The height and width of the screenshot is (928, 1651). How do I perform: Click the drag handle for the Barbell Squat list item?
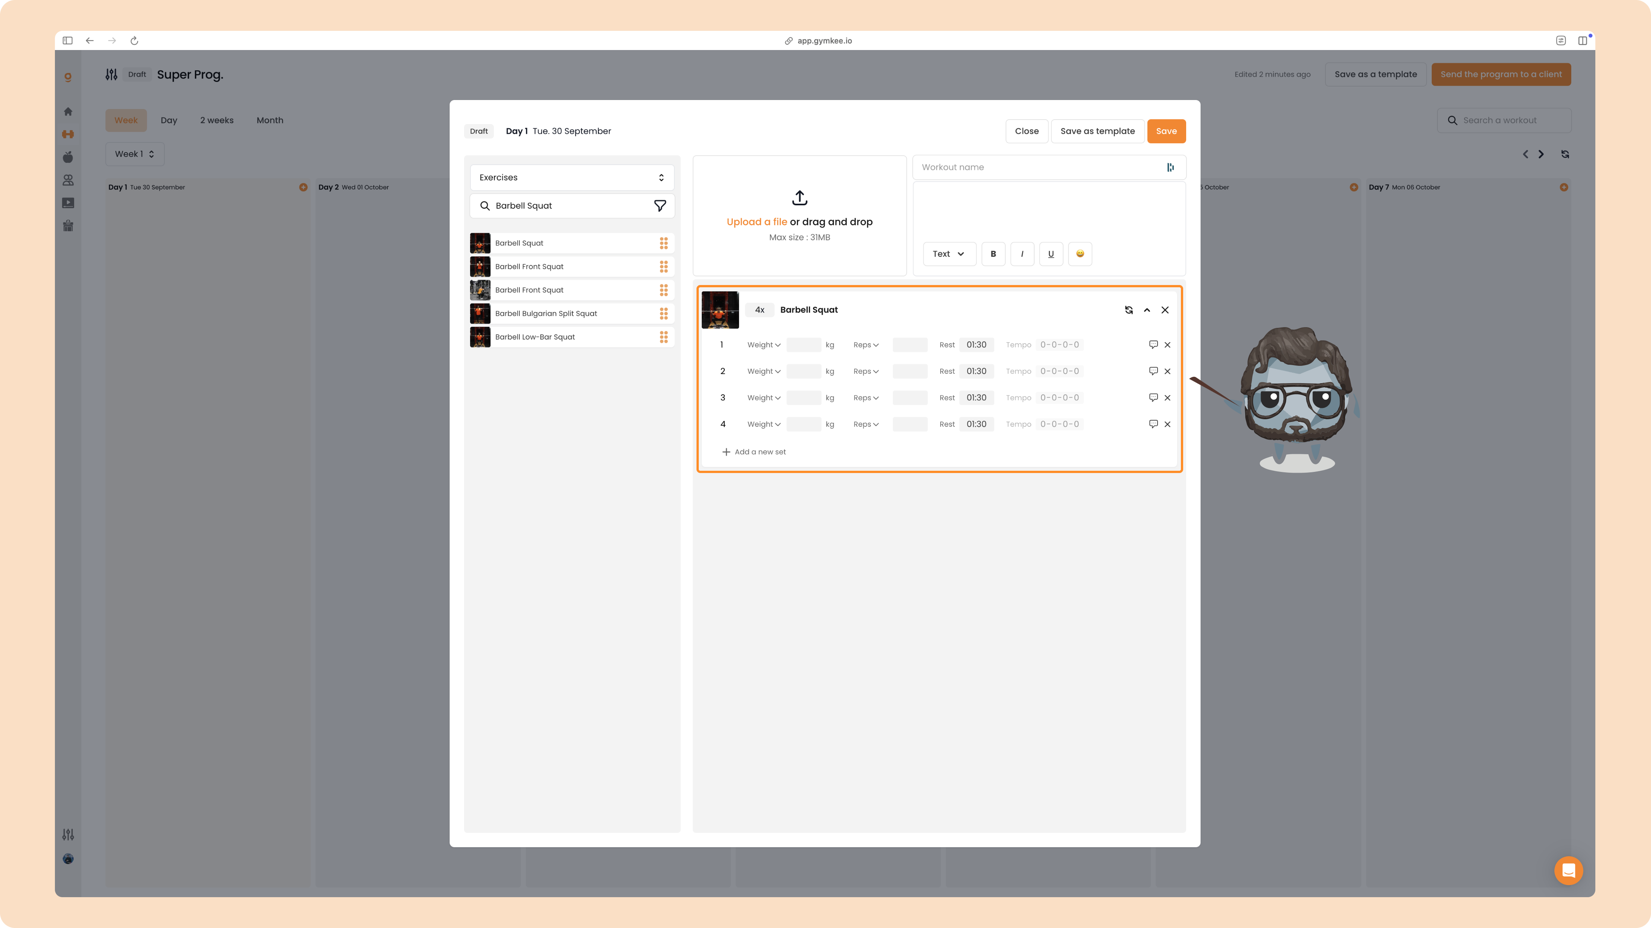coord(663,243)
